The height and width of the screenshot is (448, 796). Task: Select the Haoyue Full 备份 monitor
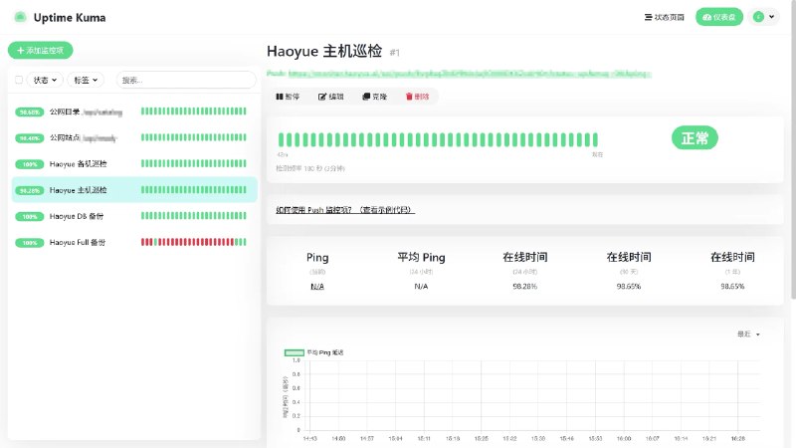click(134, 242)
